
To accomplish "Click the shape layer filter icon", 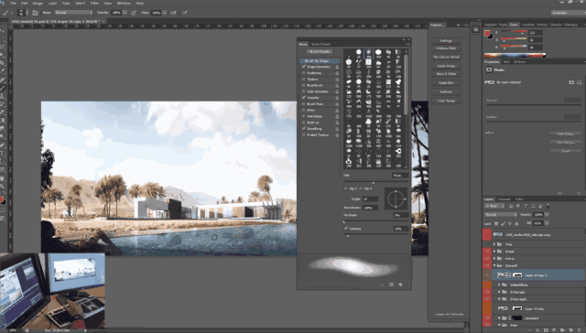I will point(533,206).
